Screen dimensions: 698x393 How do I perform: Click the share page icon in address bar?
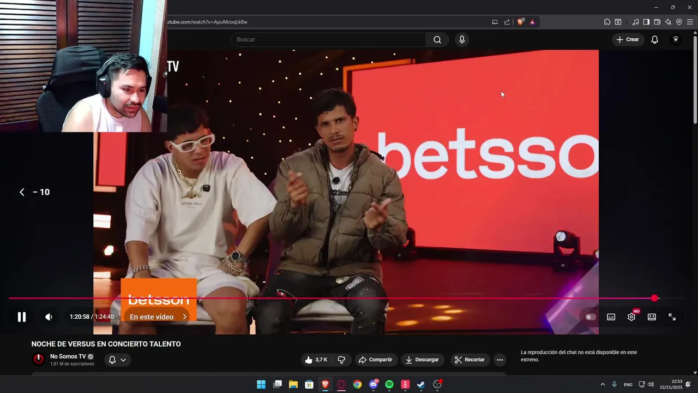[x=507, y=22]
